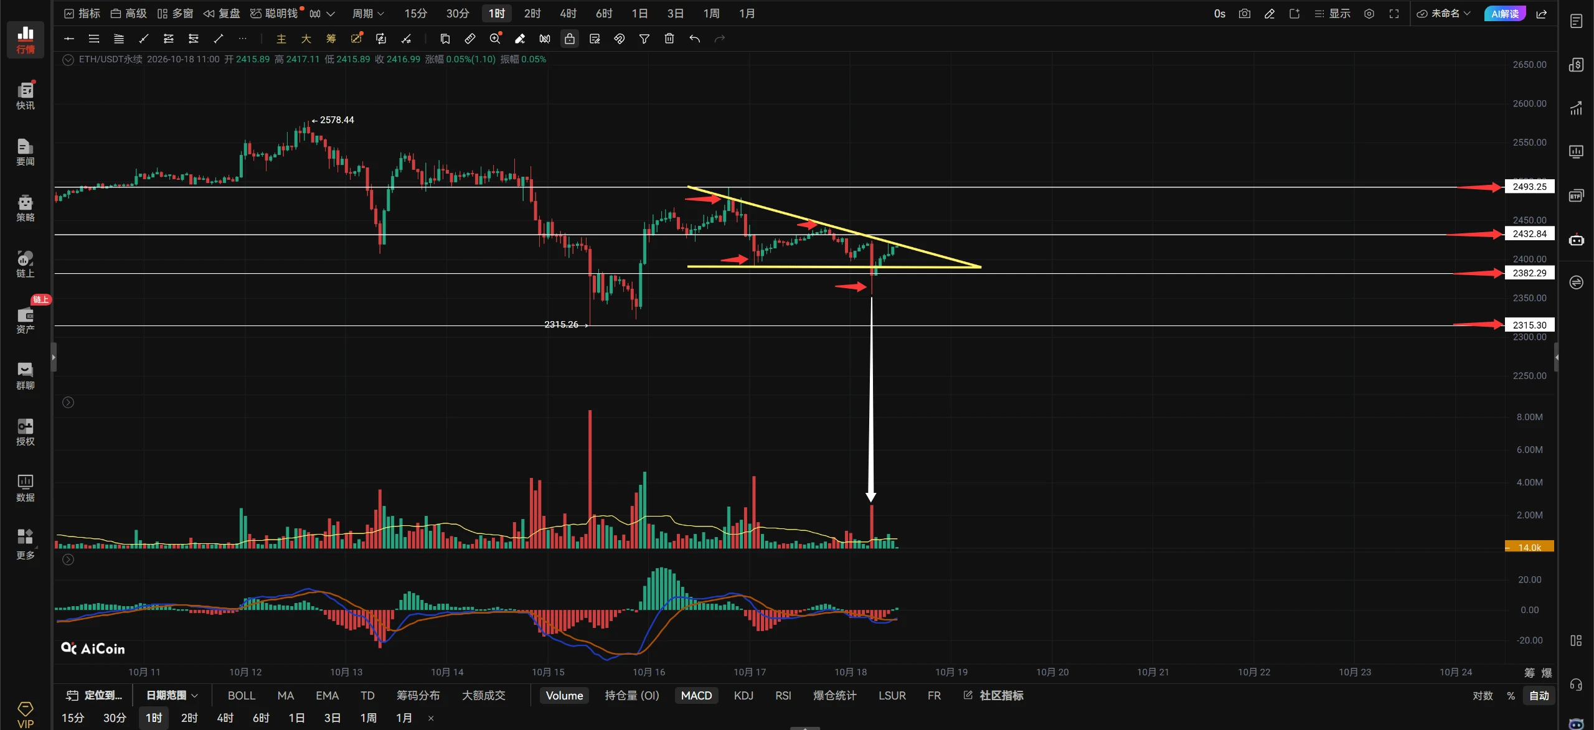The image size is (1594, 730).
Task: Click the share arrow icon top right
Action: 1542,14
